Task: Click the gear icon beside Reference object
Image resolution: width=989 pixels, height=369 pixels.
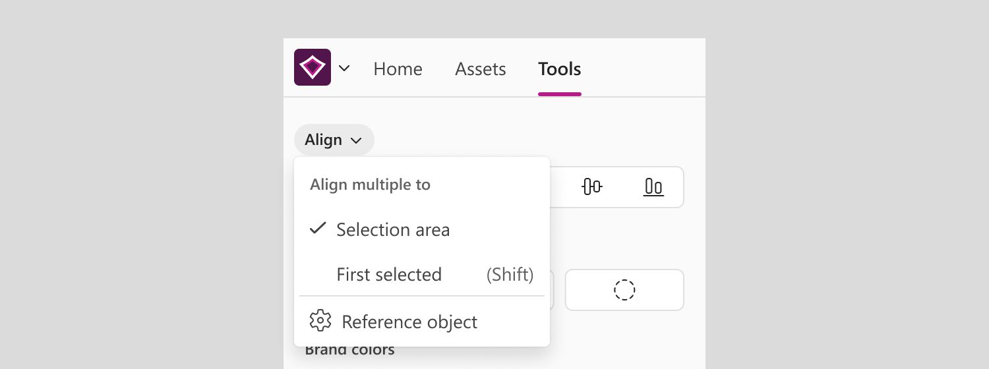Action: point(320,321)
